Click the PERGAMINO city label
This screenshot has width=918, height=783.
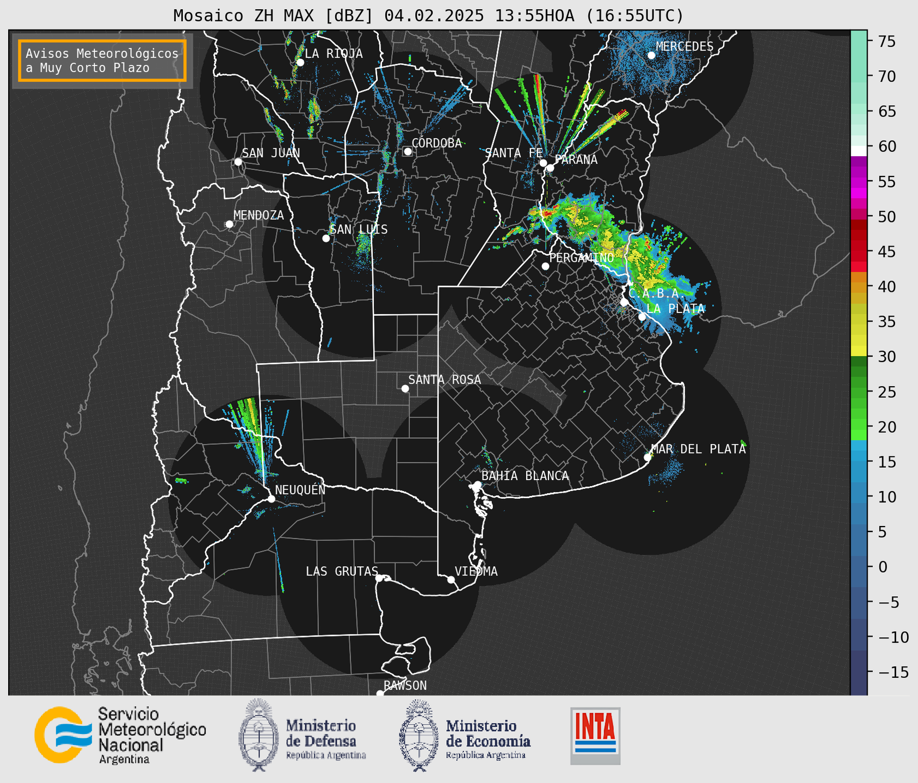(582, 258)
